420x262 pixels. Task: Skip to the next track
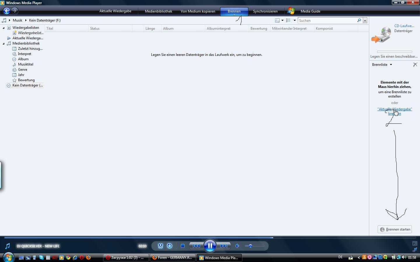(223, 246)
